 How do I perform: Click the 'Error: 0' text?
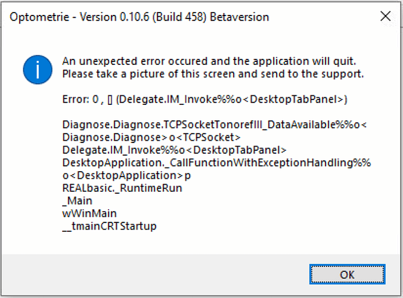tap(80, 99)
